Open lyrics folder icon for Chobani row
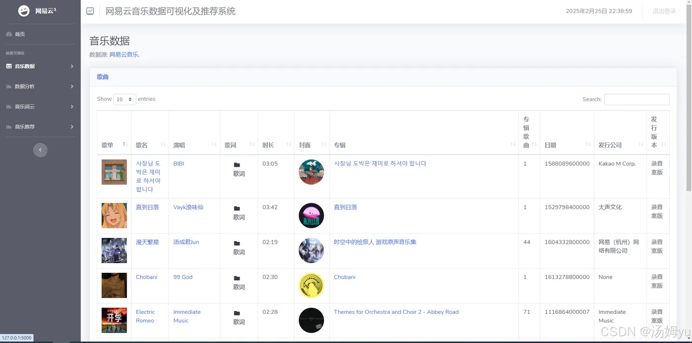 pyautogui.click(x=237, y=278)
